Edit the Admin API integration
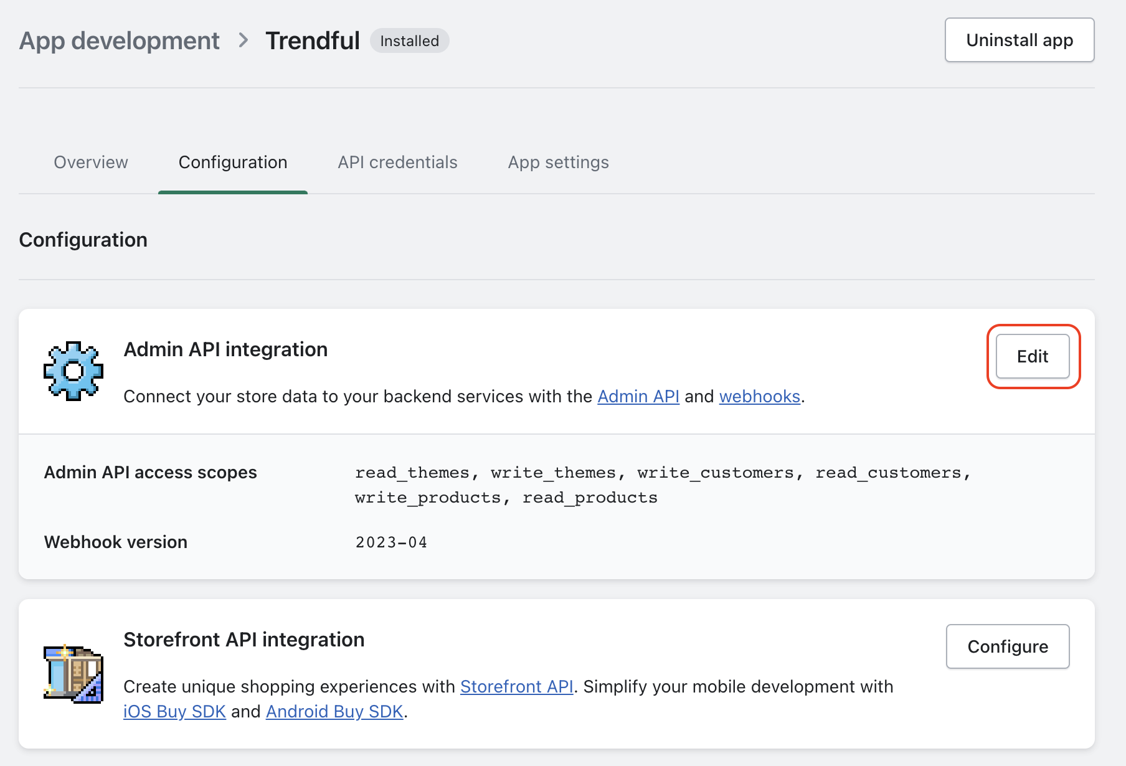Viewport: 1126px width, 766px height. pos(1033,356)
